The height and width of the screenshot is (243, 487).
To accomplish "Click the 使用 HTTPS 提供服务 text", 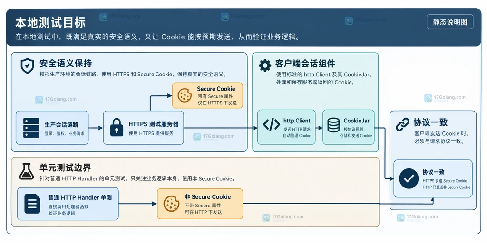I will 151,133.
